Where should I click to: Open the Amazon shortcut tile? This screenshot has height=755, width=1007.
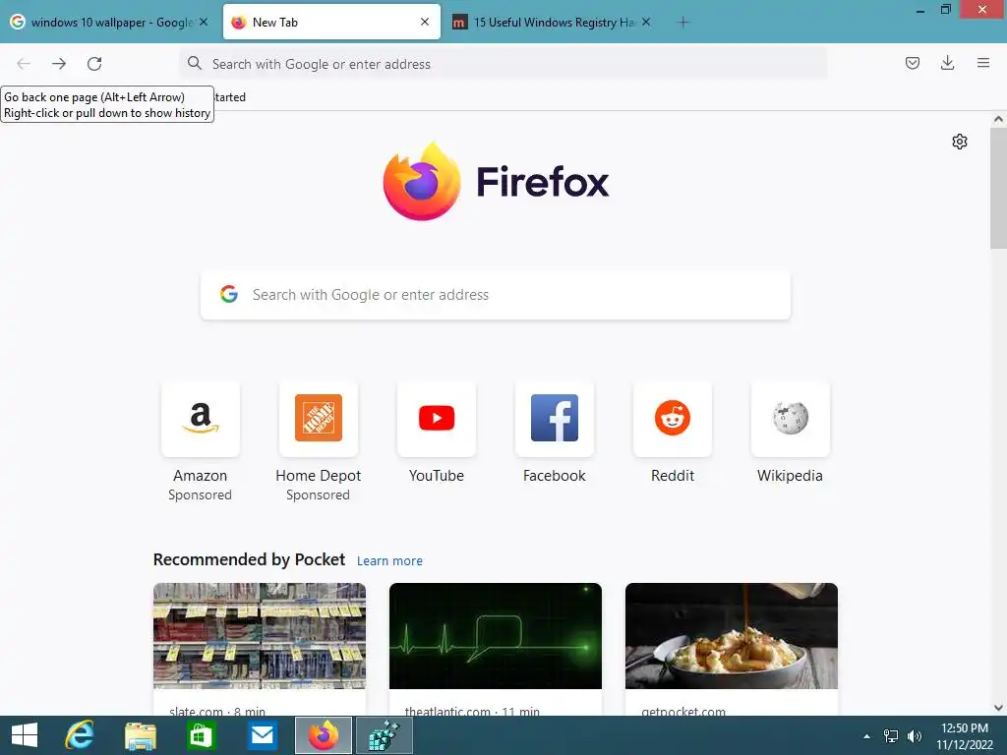[x=201, y=419]
